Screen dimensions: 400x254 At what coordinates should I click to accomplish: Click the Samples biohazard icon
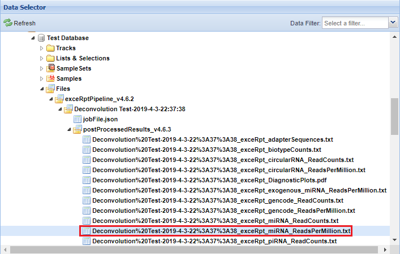coord(50,78)
